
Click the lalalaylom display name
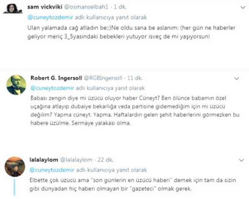coord(44,160)
